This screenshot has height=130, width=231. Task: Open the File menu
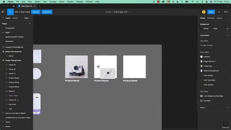18,1
